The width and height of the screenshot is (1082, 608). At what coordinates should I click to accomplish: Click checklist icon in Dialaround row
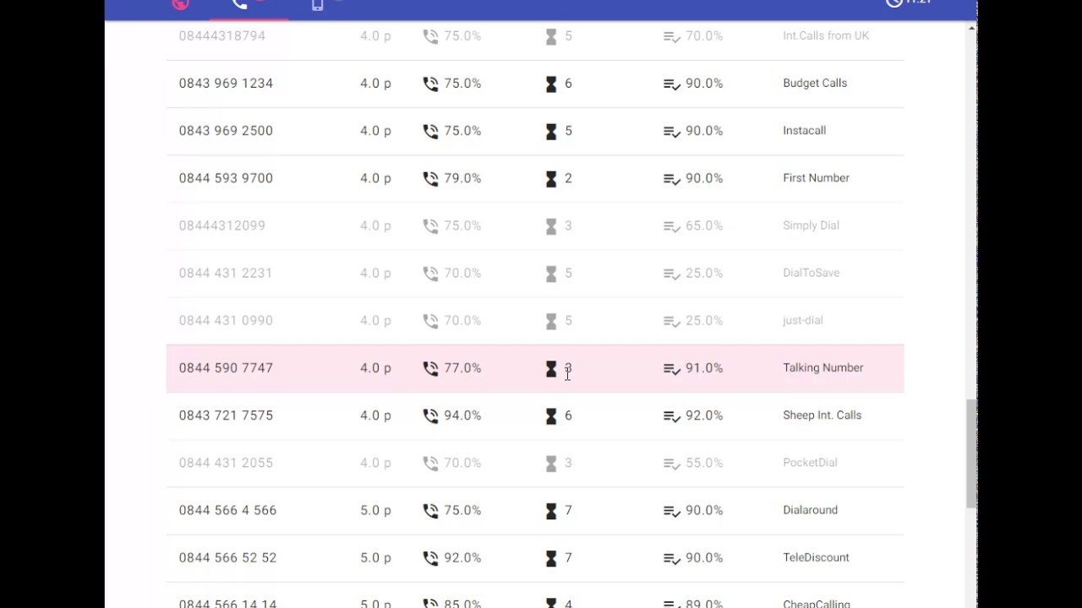(672, 511)
